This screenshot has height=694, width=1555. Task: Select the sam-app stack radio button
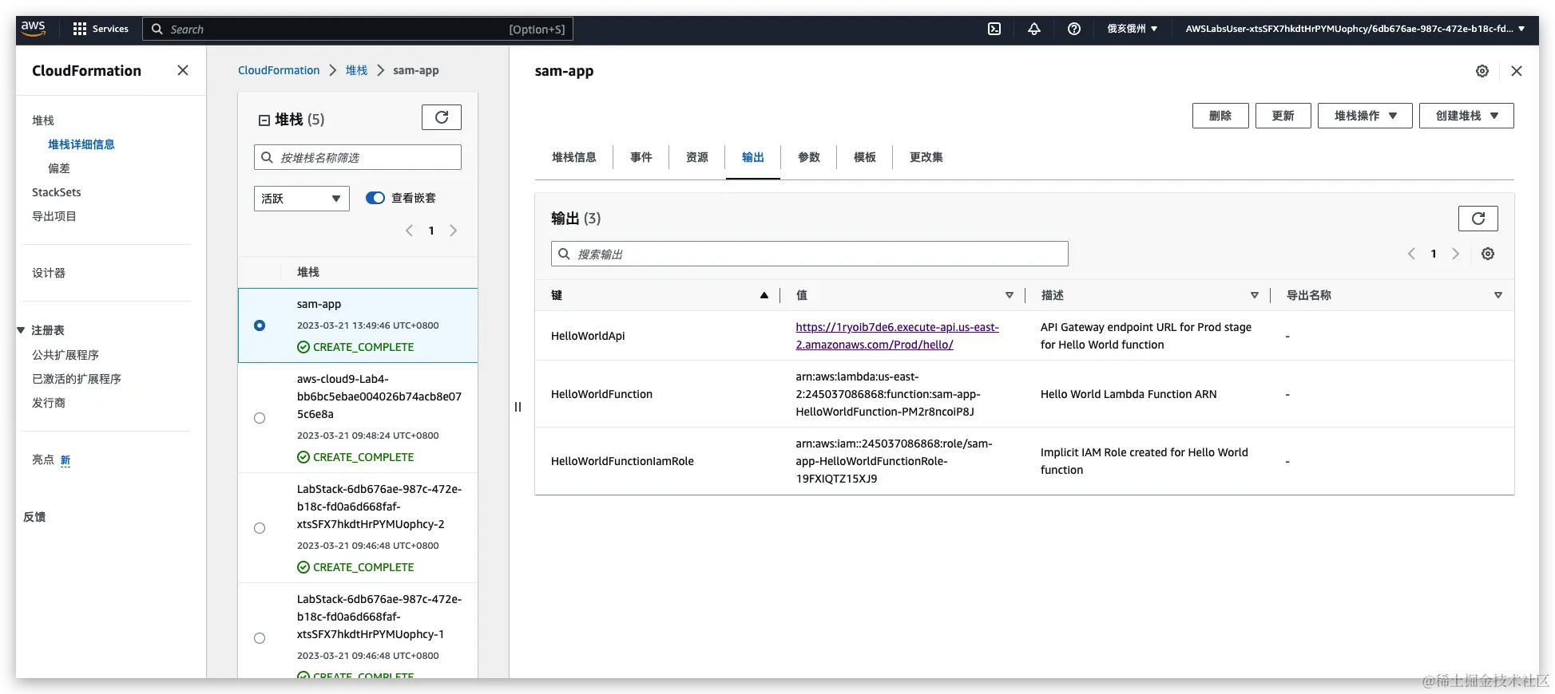[260, 325]
